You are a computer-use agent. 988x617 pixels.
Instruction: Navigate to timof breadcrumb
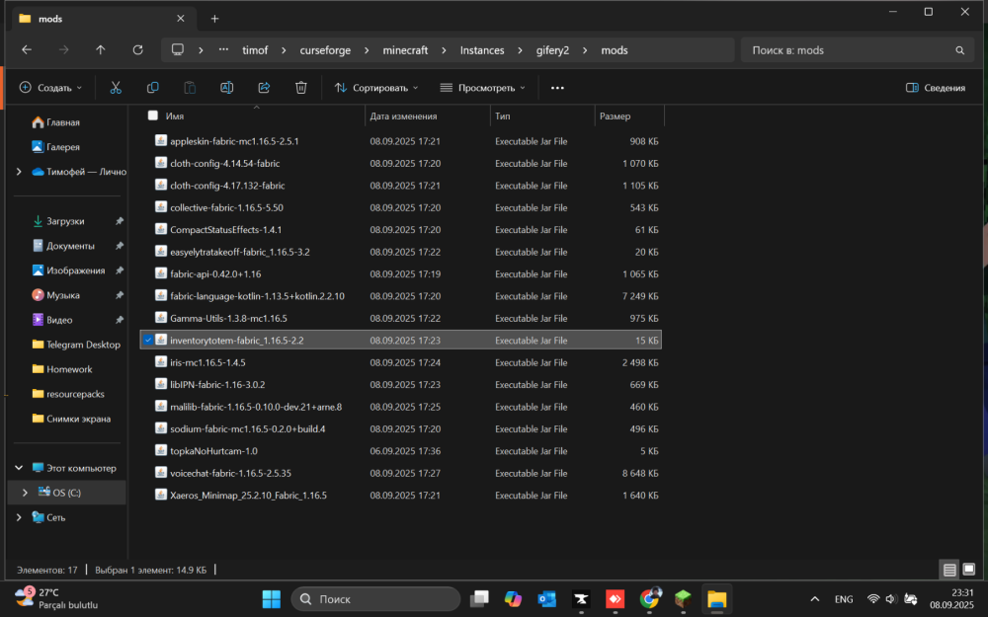255,50
